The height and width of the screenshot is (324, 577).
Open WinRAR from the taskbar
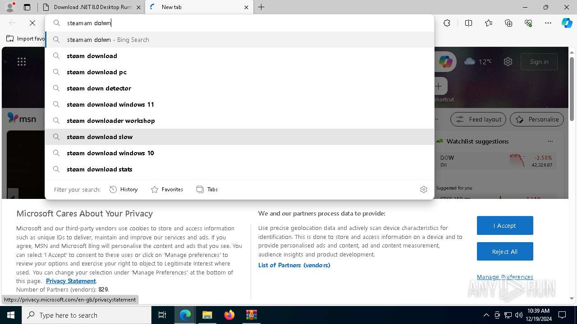point(252,315)
